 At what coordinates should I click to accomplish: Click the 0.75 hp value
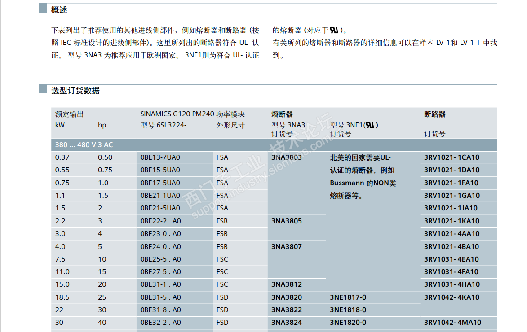[105, 170]
